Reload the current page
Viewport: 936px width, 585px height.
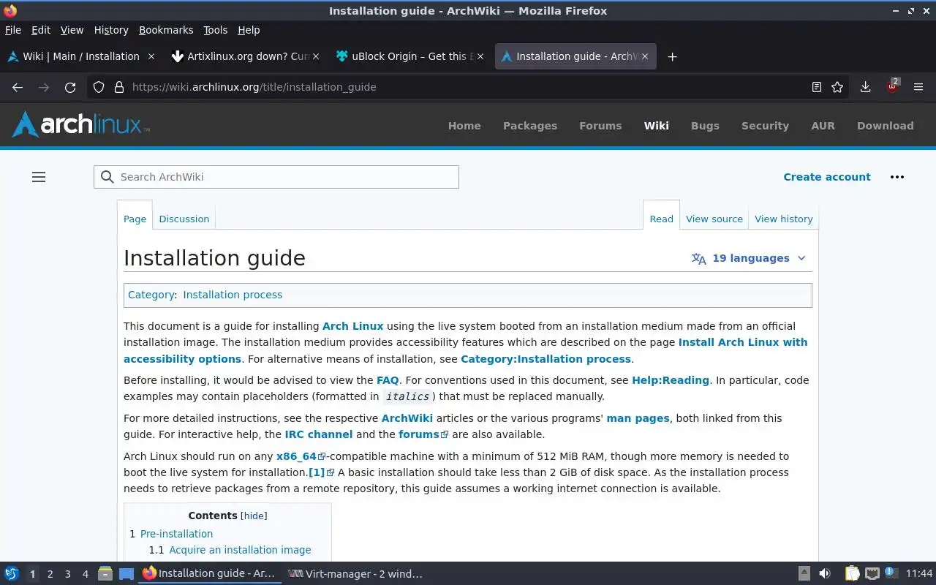[x=70, y=87]
